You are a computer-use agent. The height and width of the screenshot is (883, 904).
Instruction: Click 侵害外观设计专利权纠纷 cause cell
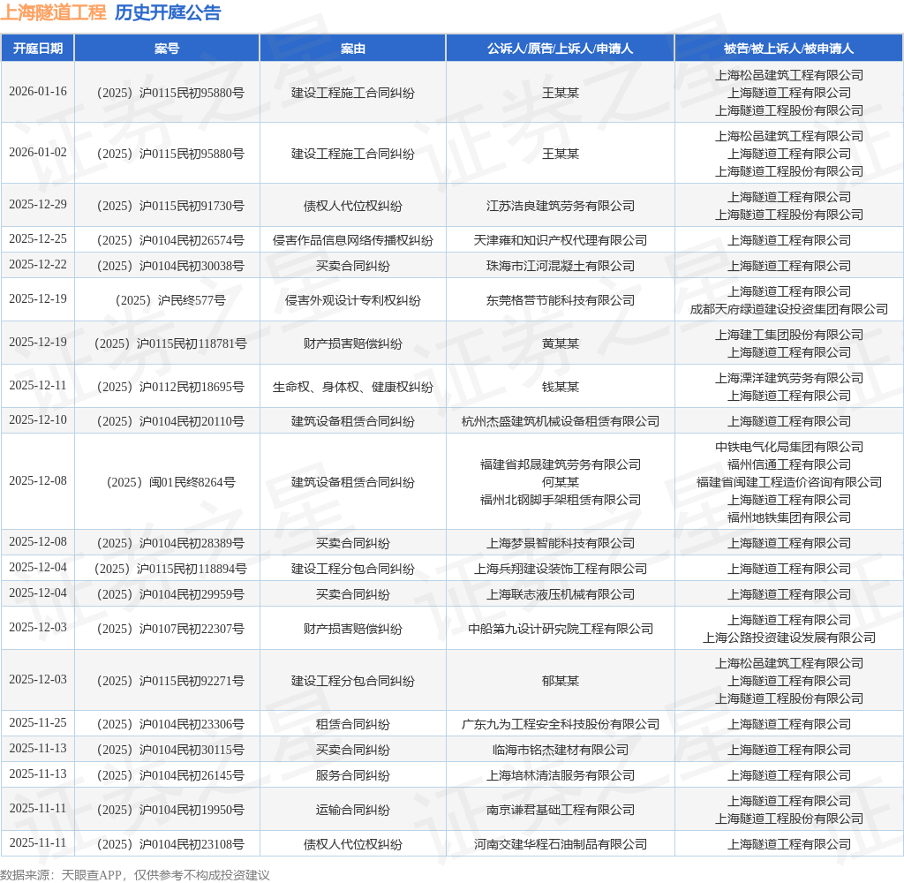point(353,300)
